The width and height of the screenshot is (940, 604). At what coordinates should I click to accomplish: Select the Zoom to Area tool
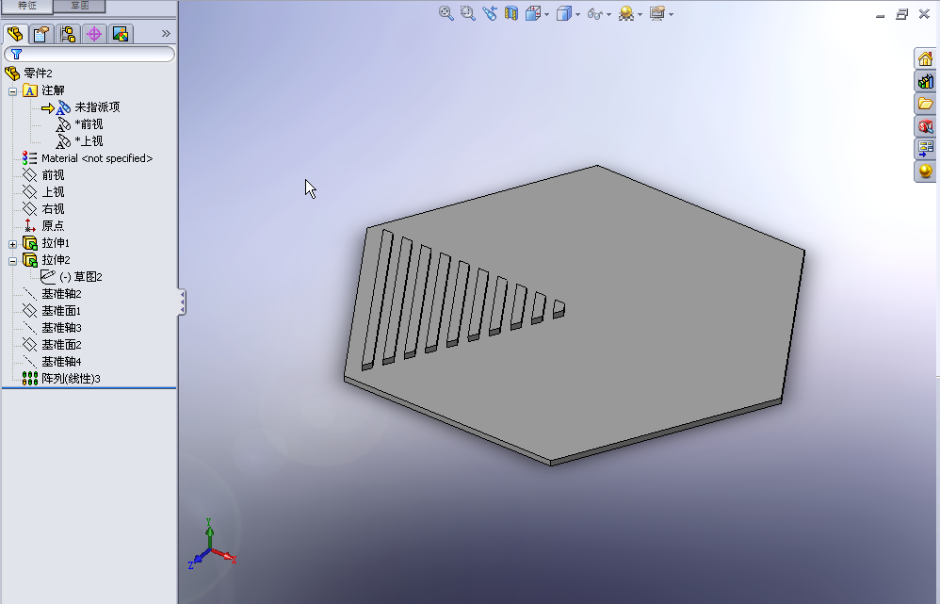point(467,13)
